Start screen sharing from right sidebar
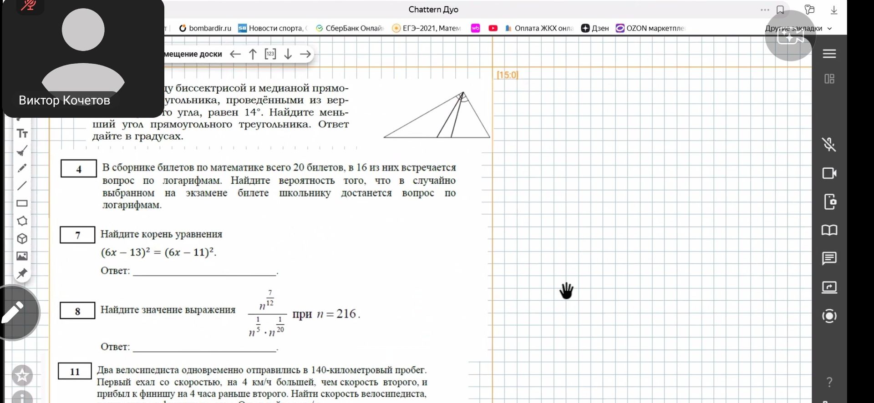 pyautogui.click(x=829, y=287)
